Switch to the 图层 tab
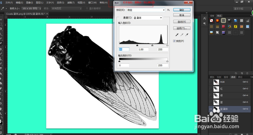Screen dimensions: 253x135 (226, 77)
